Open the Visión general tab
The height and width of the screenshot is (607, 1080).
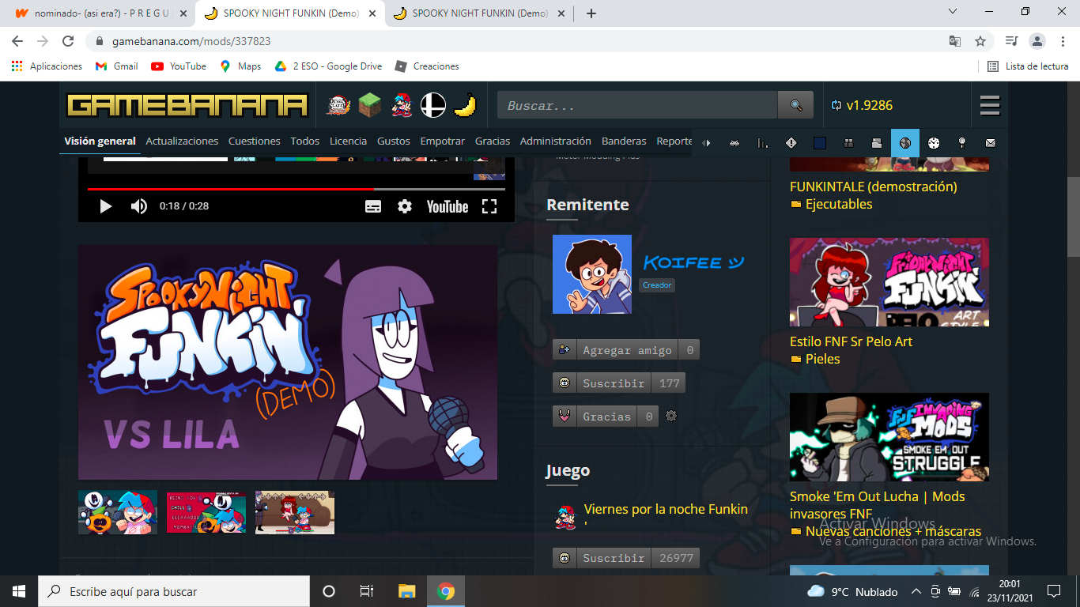[x=100, y=141]
